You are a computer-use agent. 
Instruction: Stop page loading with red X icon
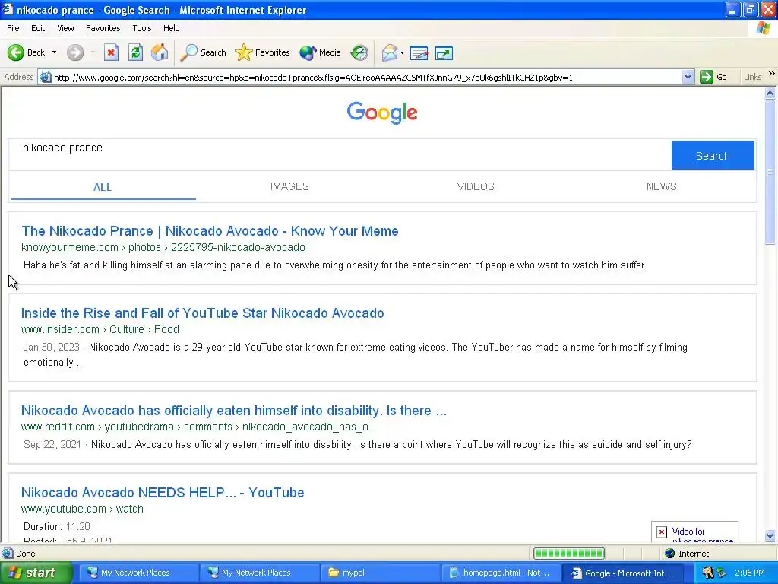pos(111,52)
